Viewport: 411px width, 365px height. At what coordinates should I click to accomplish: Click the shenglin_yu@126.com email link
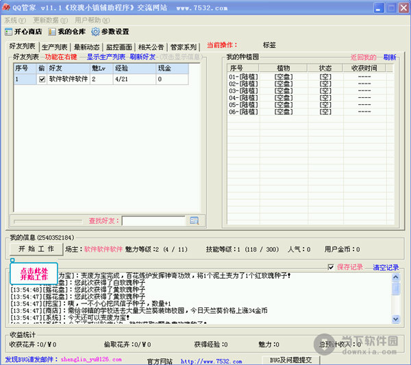click(91, 360)
